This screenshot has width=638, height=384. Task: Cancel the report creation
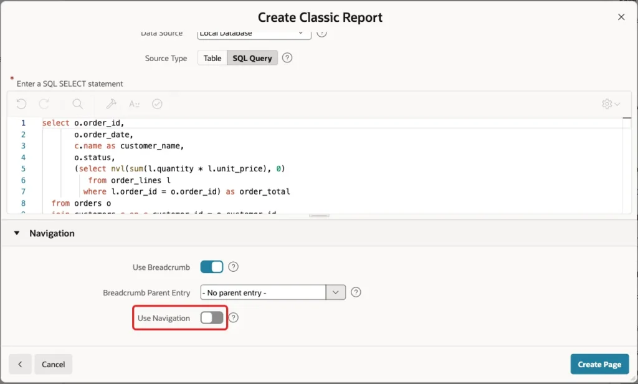tap(54, 364)
